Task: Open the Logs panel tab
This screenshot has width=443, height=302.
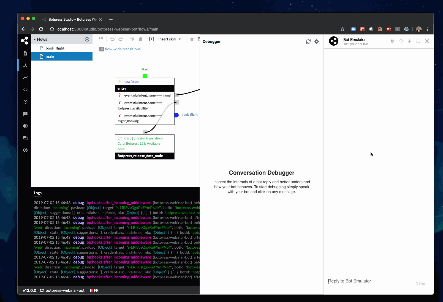Action: pos(38,193)
